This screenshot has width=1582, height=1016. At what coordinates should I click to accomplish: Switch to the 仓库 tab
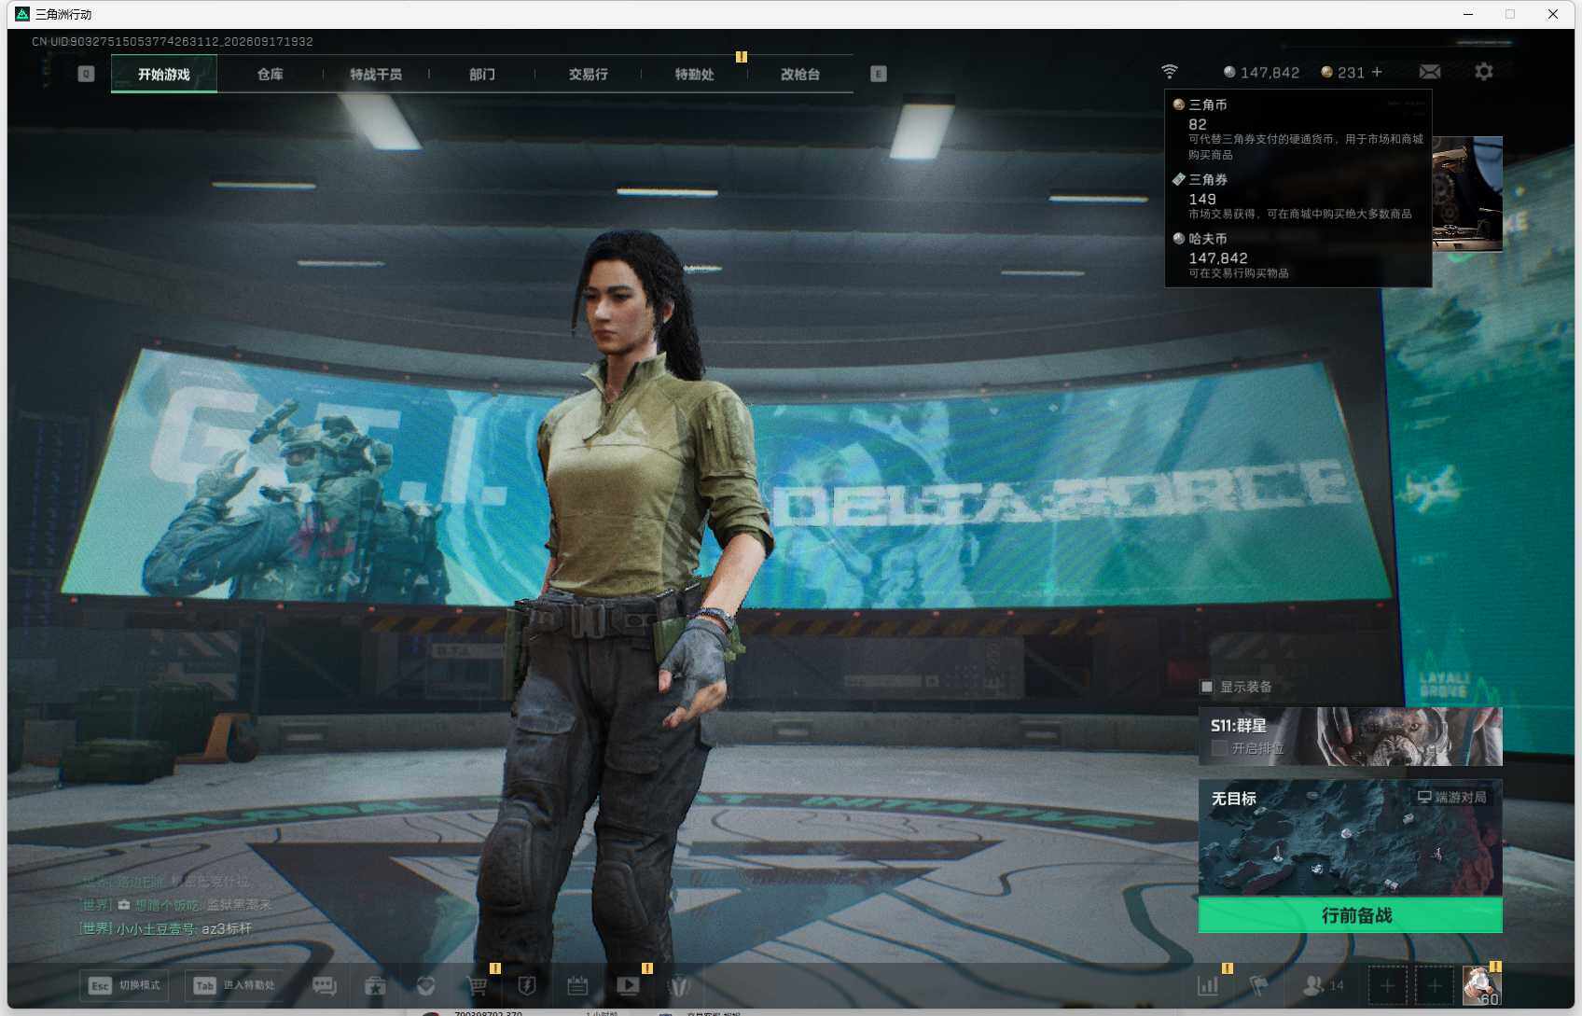coord(271,74)
